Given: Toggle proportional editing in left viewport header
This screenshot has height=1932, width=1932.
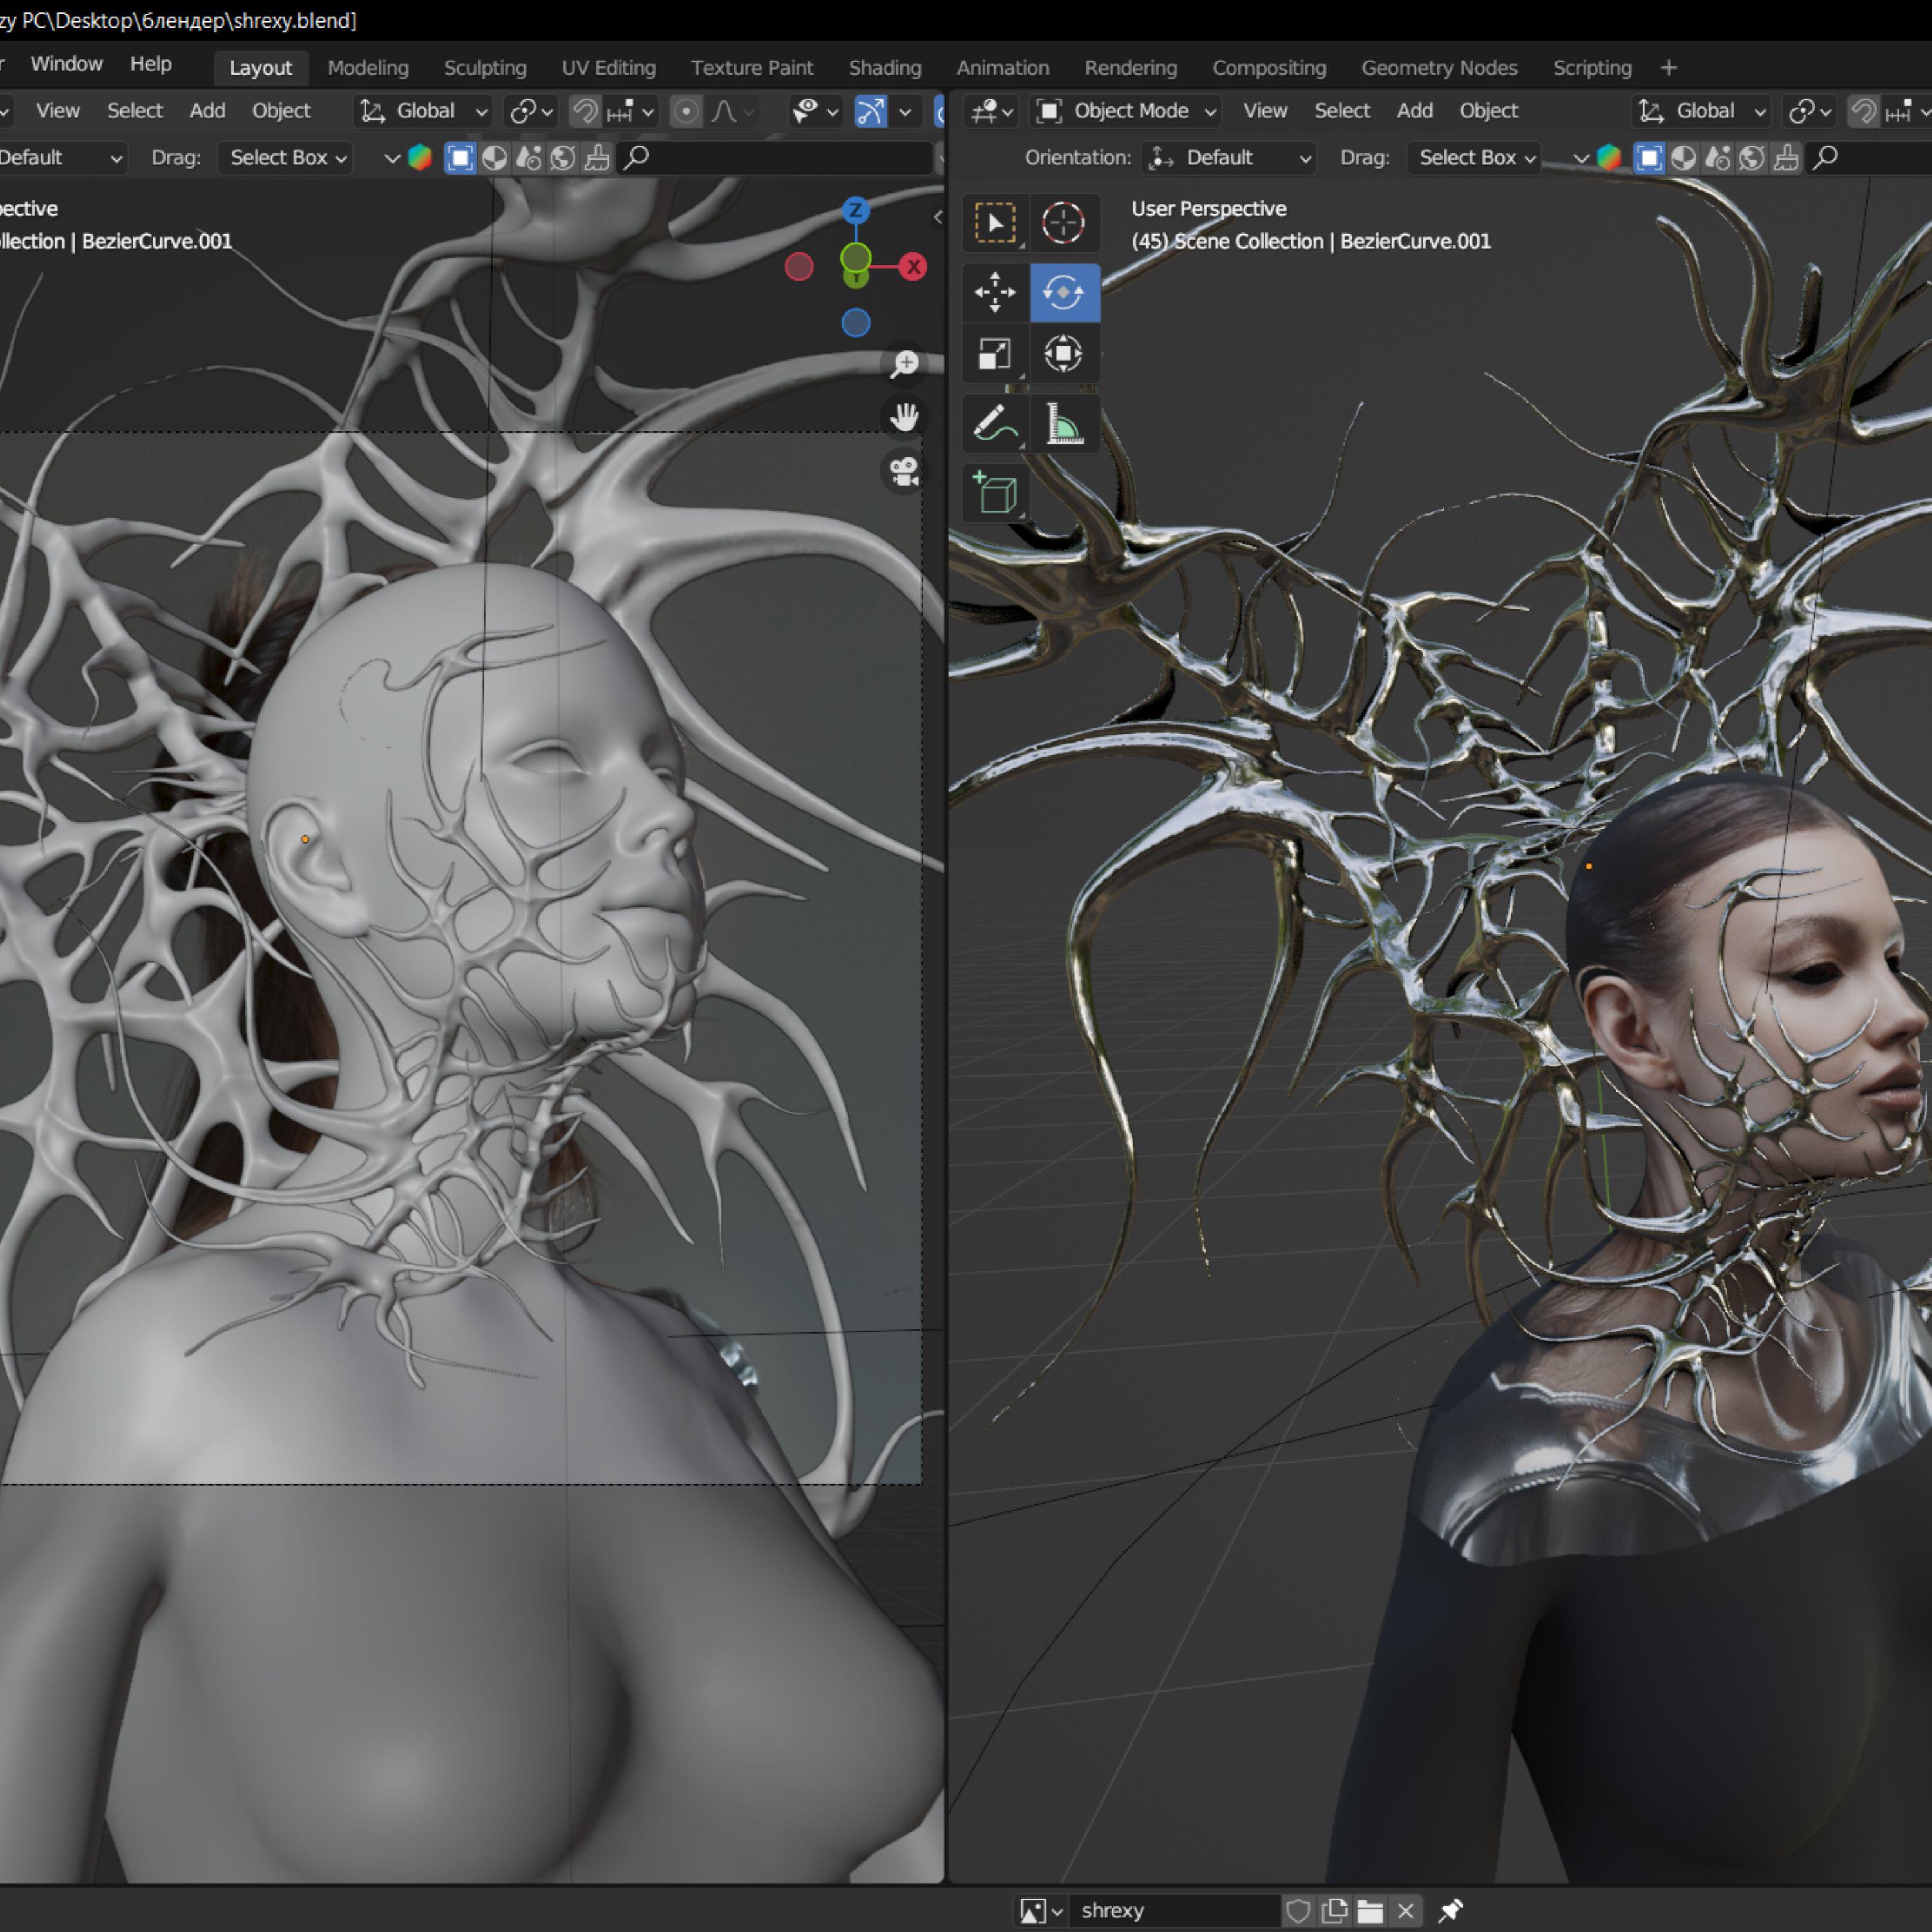Looking at the screenshot, I should [x=686, y=111].
